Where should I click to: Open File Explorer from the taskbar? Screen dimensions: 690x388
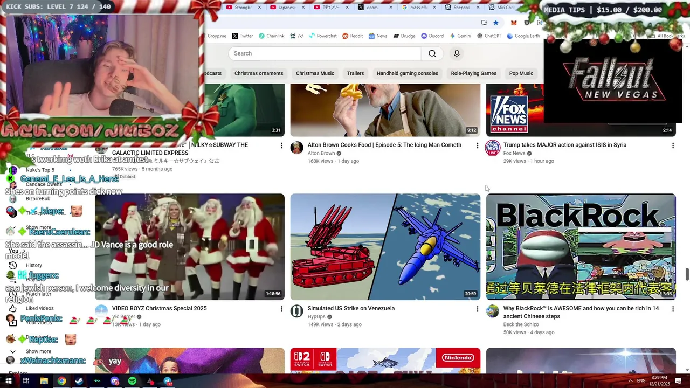pyautogui.click(x=44, y=381)
